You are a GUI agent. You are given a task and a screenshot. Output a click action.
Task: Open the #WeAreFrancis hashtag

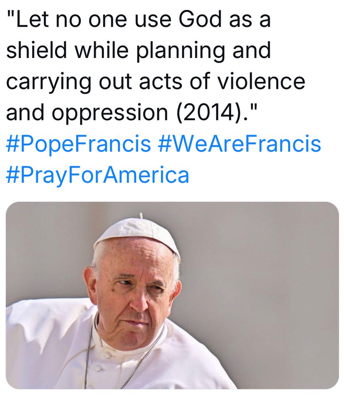coord(239,144)
